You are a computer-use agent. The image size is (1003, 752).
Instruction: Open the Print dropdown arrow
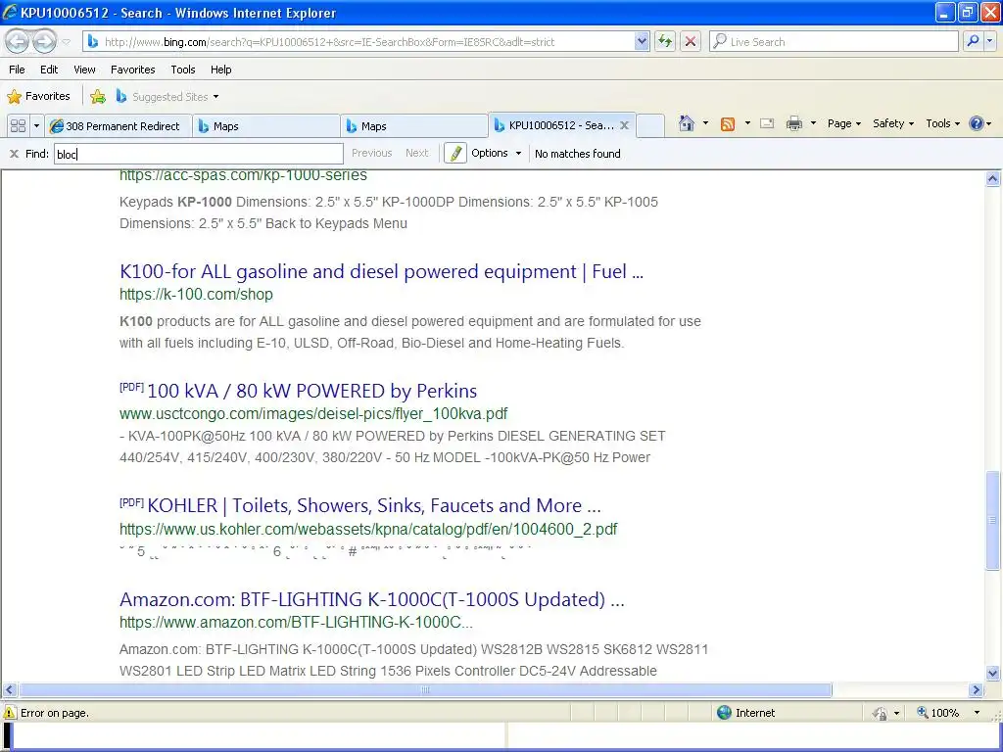[x=813, y=123]
